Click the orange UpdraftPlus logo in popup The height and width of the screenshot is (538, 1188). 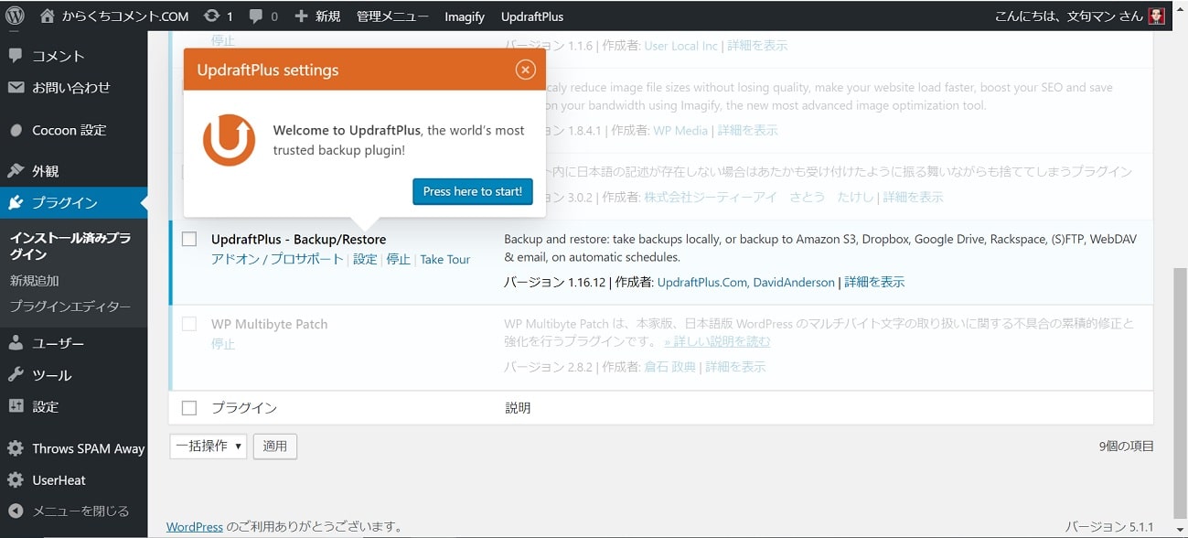tap(229, 140)
